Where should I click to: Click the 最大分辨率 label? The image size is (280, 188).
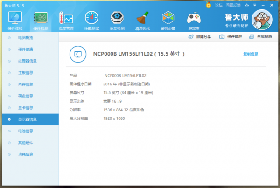78,118
